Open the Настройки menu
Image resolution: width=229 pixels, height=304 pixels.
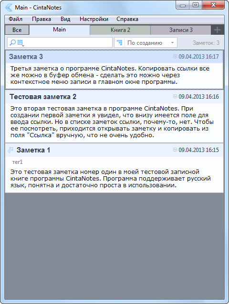tap(94, 19)
